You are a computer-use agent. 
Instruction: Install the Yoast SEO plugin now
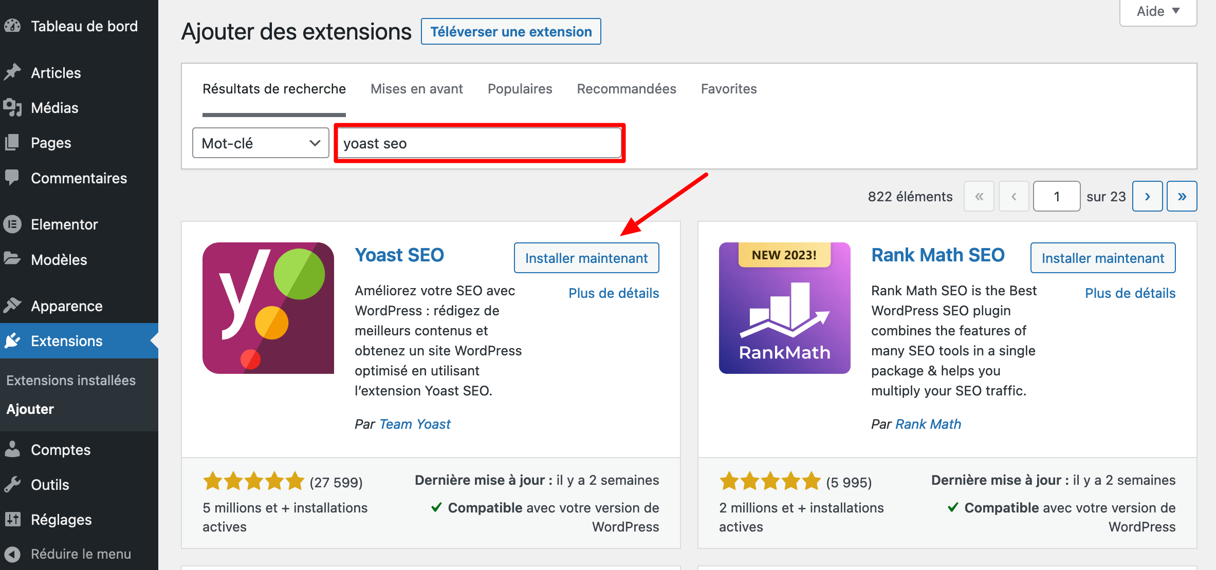[586, 258]
